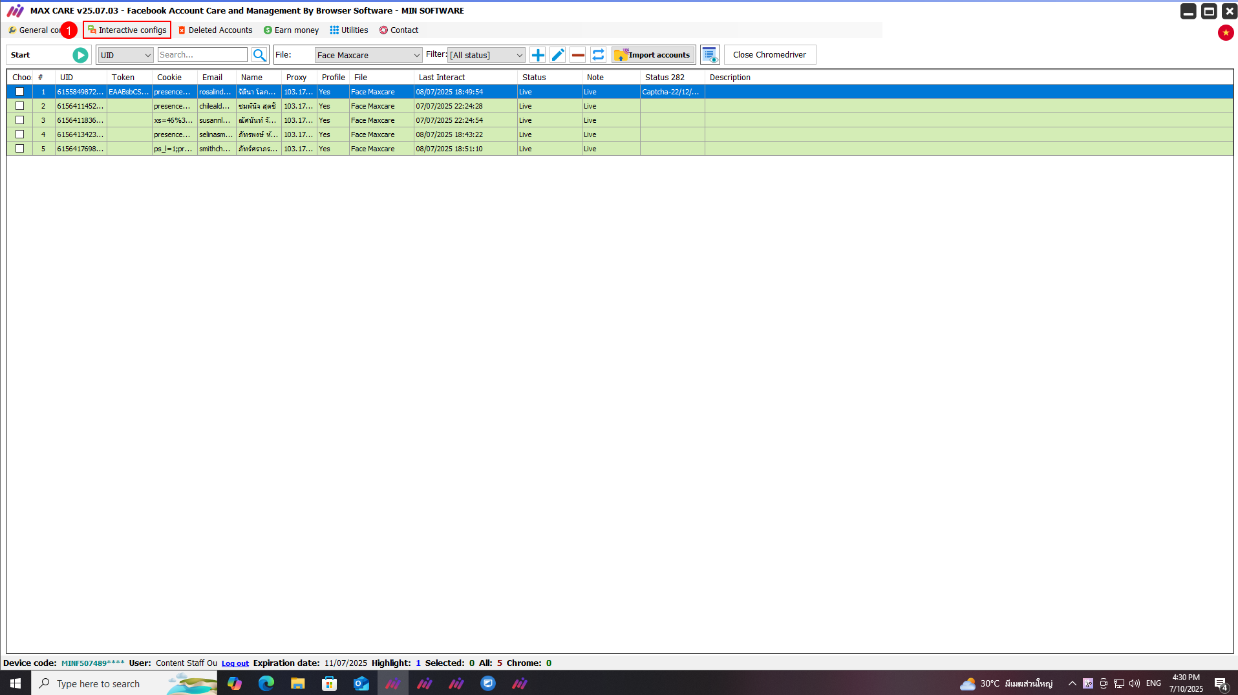Click the taskbar clock 4:30 PM

tap(1186, 683)
